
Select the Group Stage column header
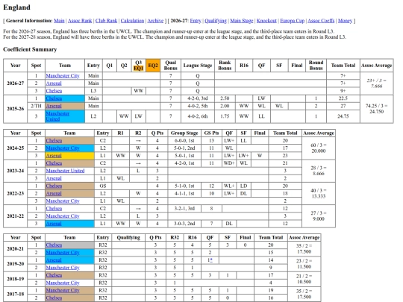coord(184,133)
